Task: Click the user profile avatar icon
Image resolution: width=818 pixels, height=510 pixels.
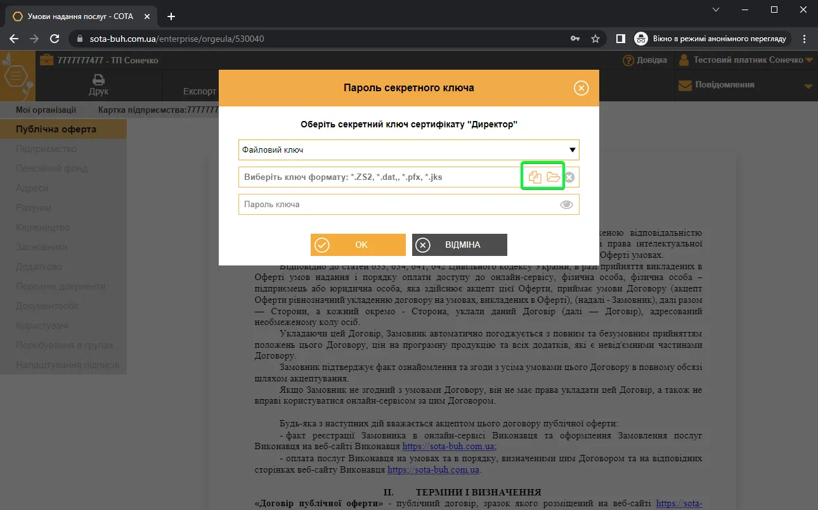Action: coord(684,60)
